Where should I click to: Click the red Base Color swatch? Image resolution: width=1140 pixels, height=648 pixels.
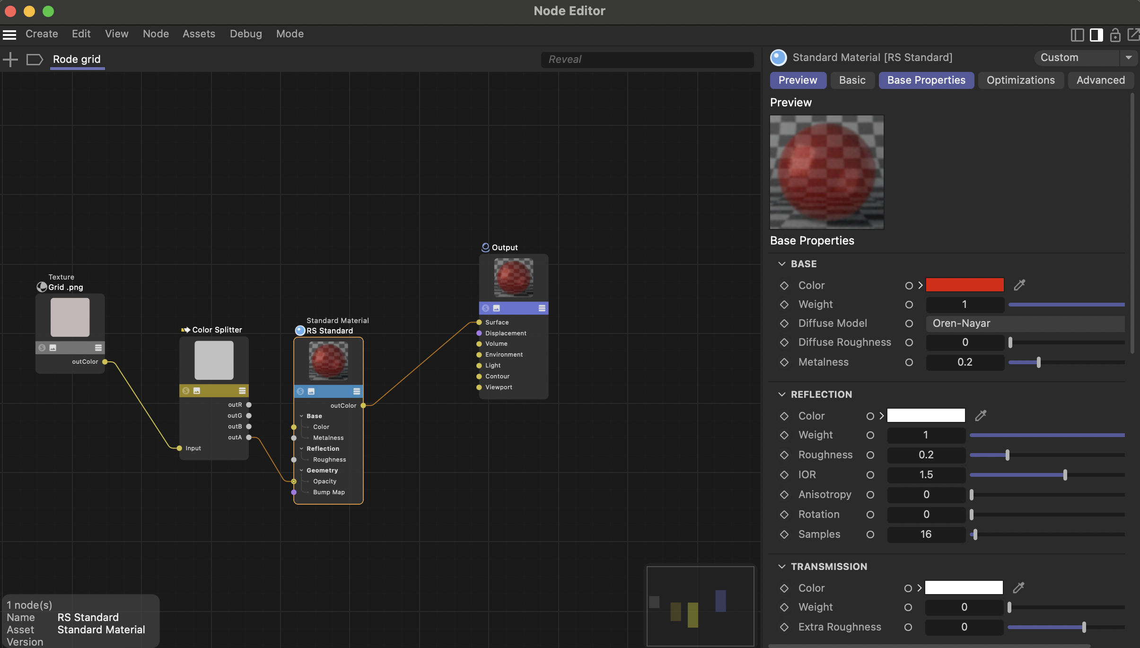[965, 285]
